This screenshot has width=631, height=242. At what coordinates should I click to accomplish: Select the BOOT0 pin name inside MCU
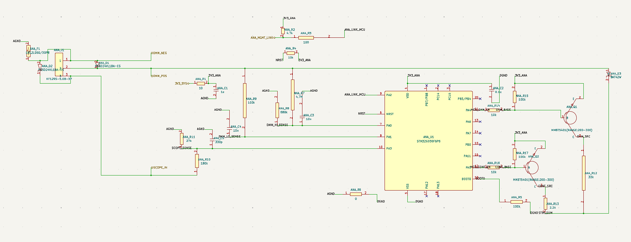(466, 179)
